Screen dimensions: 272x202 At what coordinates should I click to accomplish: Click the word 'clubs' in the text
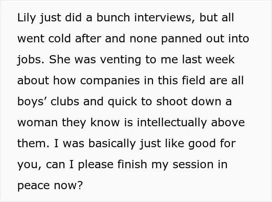(65, 101)
